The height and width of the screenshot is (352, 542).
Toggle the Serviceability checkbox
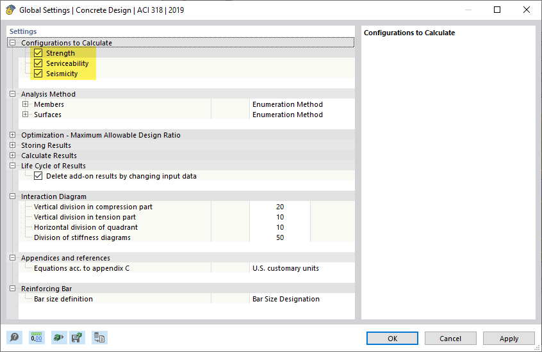38,63
